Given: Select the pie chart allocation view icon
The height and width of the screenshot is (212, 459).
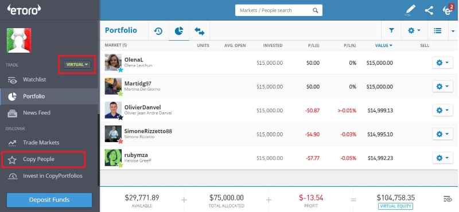Looking at the screenshot, I should point(179,31).
